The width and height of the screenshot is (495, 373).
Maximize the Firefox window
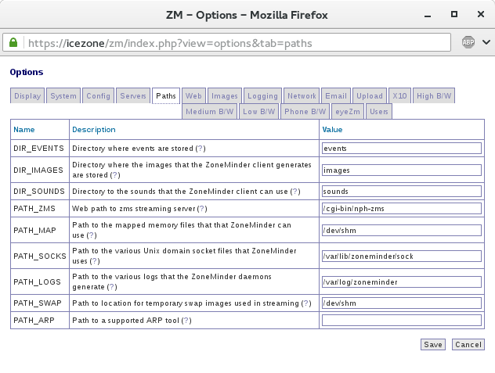pyautogui.click(x=454, y=14)
